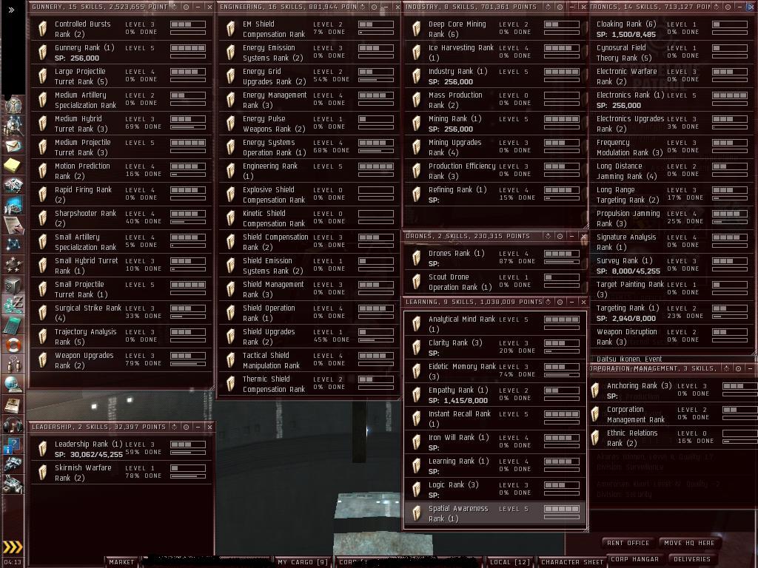Open the Ships hangar icon
Screen dimensions: 758x568
pyautogui.click(x=13, y=464)
